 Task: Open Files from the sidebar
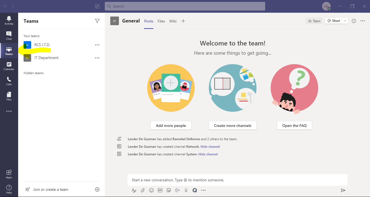pyautogui.click(x=9, y=96)
